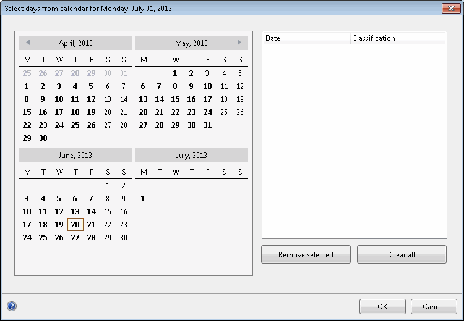Select May 17 on the calendar
Viewport: 464px width, 321px height.
pyautogui.click(x=207, y=99)
